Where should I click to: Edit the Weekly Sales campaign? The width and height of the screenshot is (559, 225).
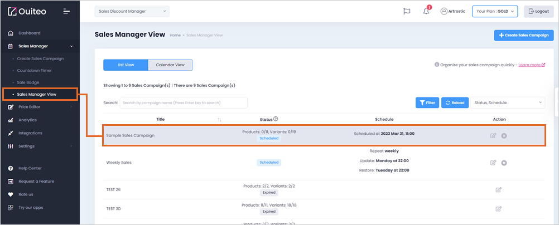(493, 163)
